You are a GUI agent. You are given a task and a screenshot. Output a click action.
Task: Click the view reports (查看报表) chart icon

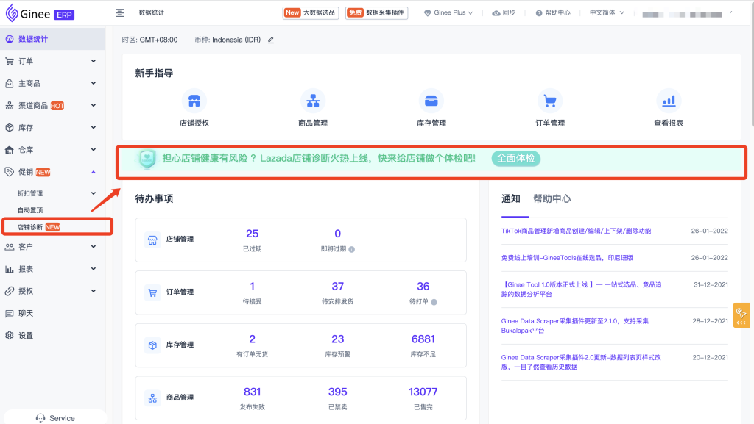click(669, 101)
